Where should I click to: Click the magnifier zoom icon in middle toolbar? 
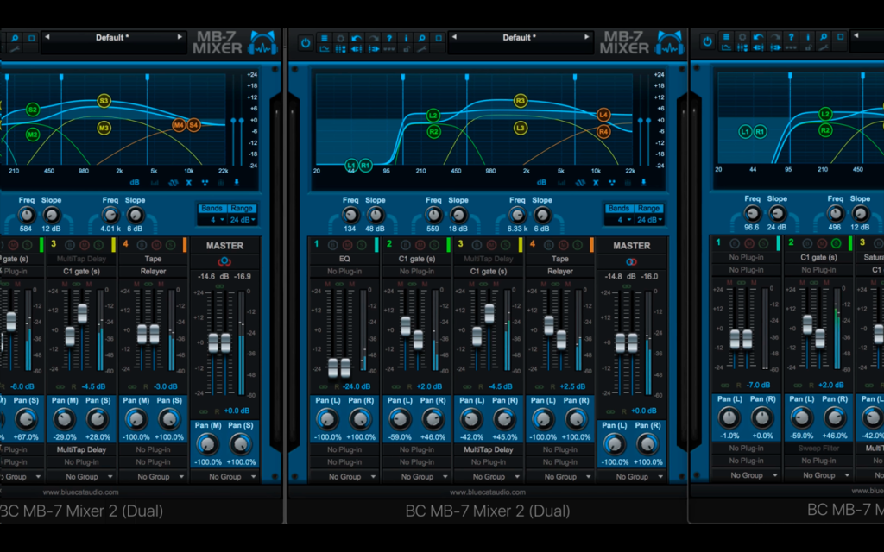coord(421,38)
